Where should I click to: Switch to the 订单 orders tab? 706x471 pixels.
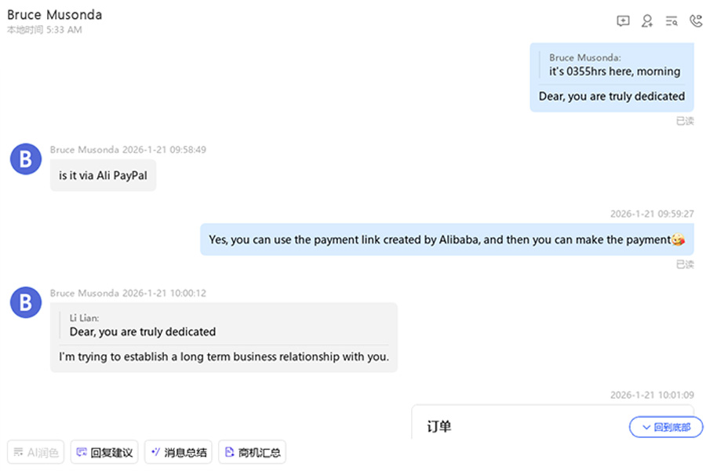439,426
